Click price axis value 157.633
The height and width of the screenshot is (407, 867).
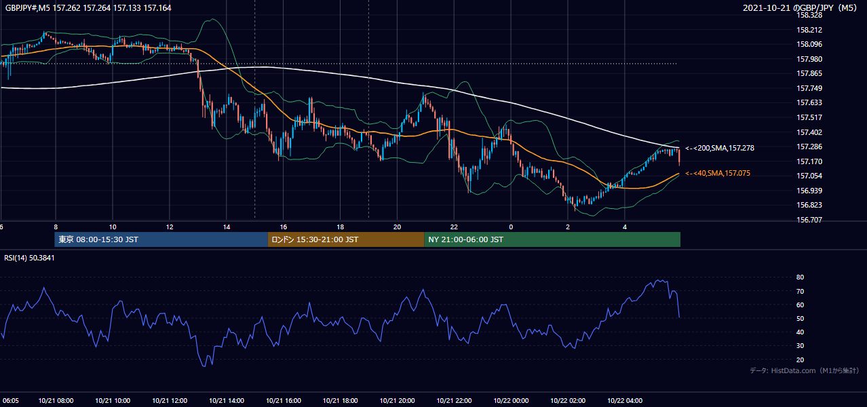(x=810, y=102)
